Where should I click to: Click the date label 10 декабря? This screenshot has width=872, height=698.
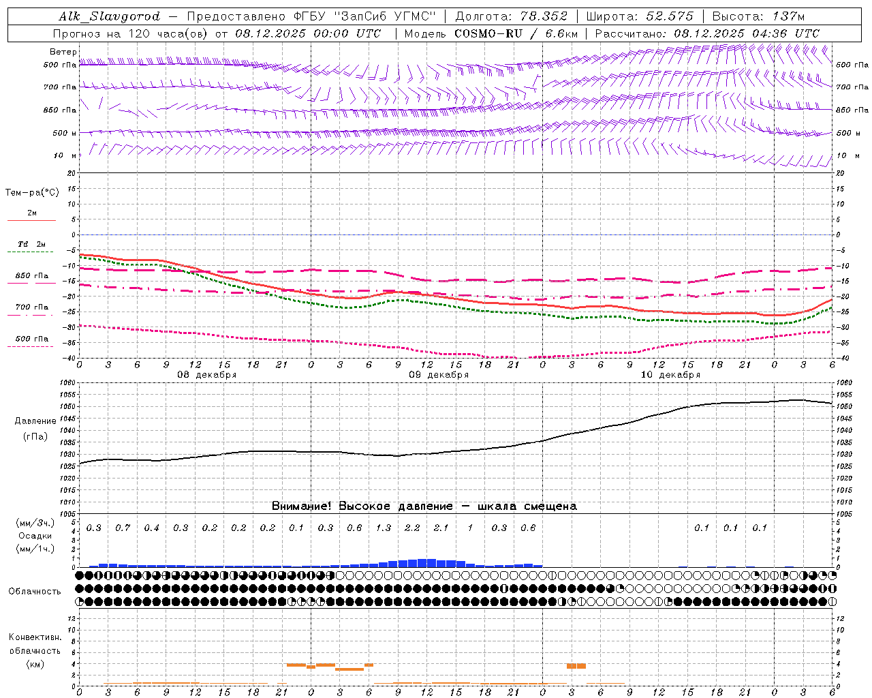click(x=670, y=375)
